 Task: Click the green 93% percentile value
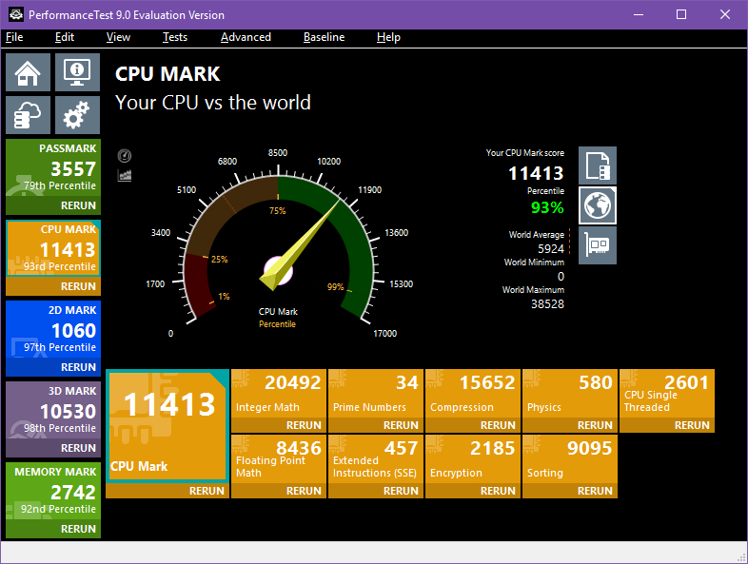pyautogui.click(x=547, y=207)
